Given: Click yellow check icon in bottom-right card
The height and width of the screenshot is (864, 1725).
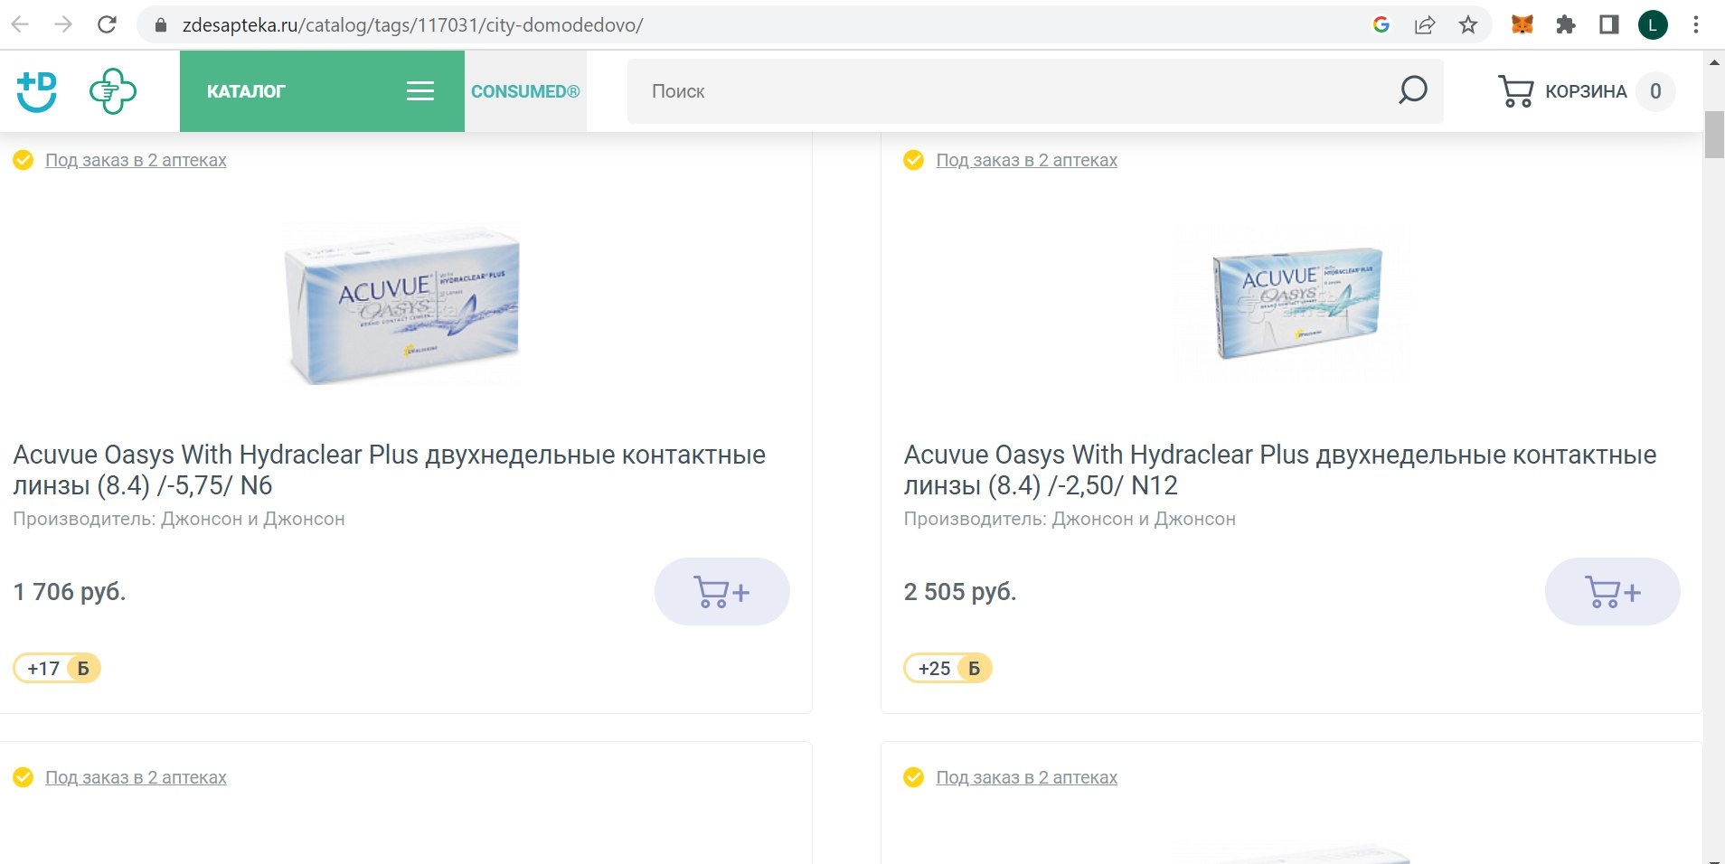Looking at the screenshot, I should [x=914, y=777].
